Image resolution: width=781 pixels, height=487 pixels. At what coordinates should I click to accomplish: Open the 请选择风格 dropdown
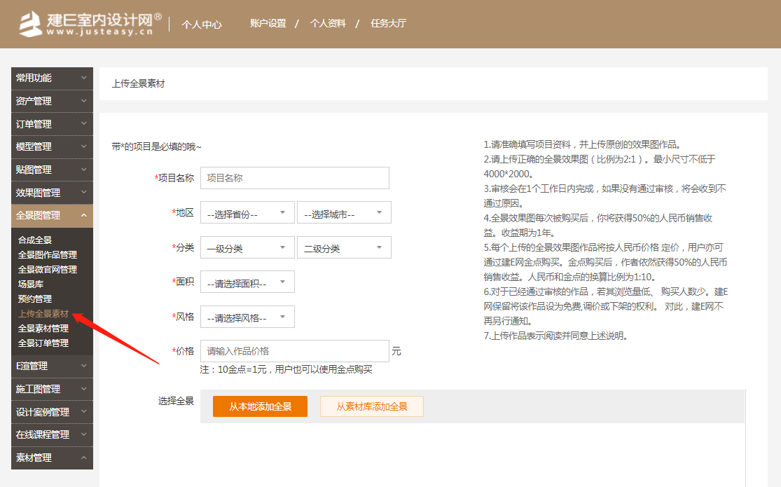pos(247,317)
